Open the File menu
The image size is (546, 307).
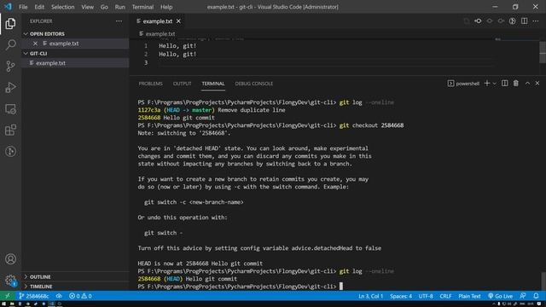tap(23, 7)
